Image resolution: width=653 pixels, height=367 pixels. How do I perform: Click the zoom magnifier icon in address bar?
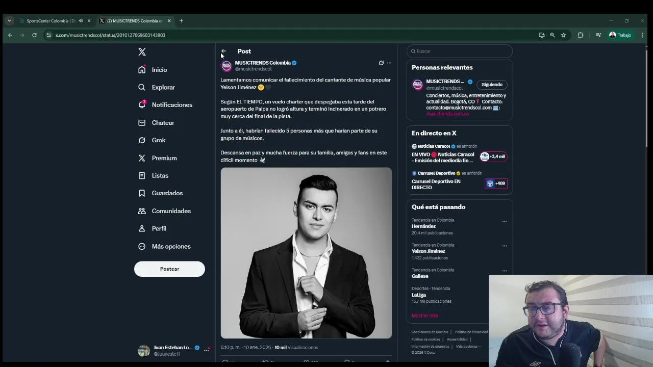click(x=552, y=35)
